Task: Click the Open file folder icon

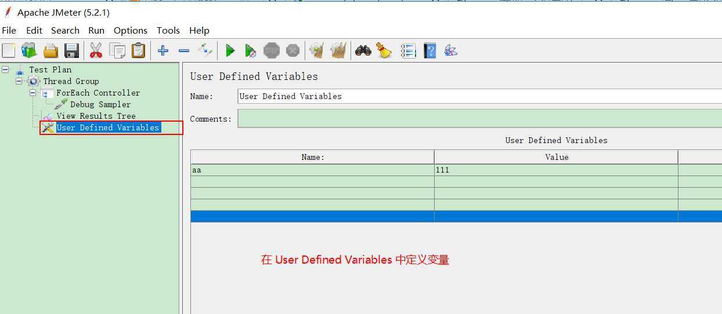Action: click(51, 50)
